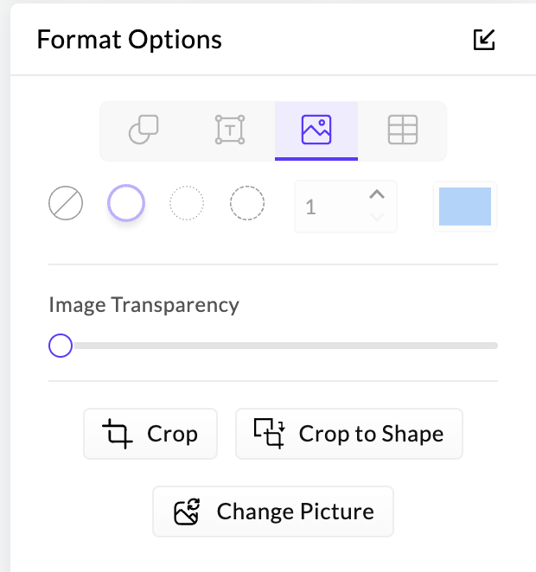
Task: Click the border width input field
Action: point(329,207)
